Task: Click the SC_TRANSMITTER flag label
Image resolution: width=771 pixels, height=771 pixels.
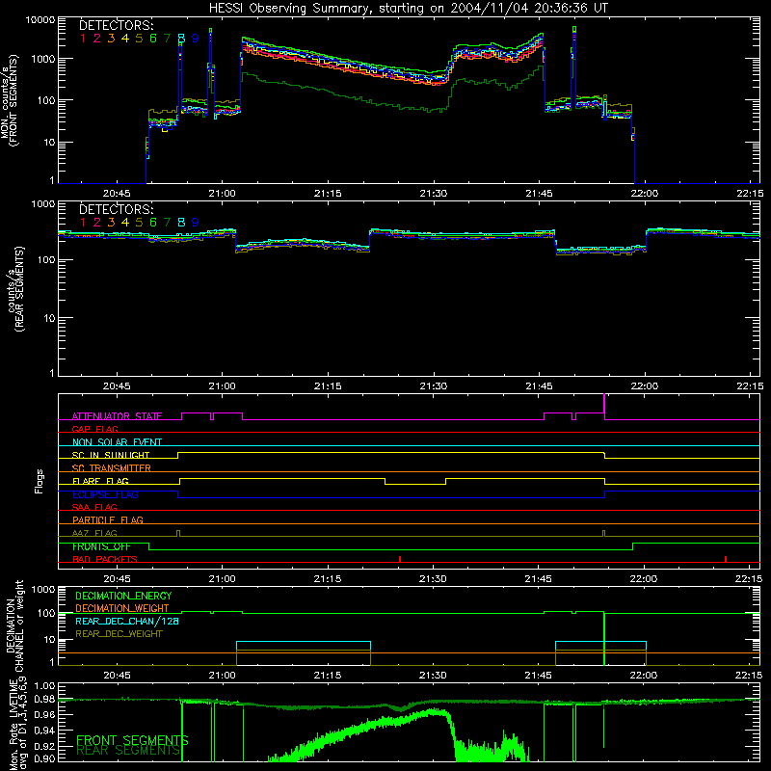Action: point(112,467)
